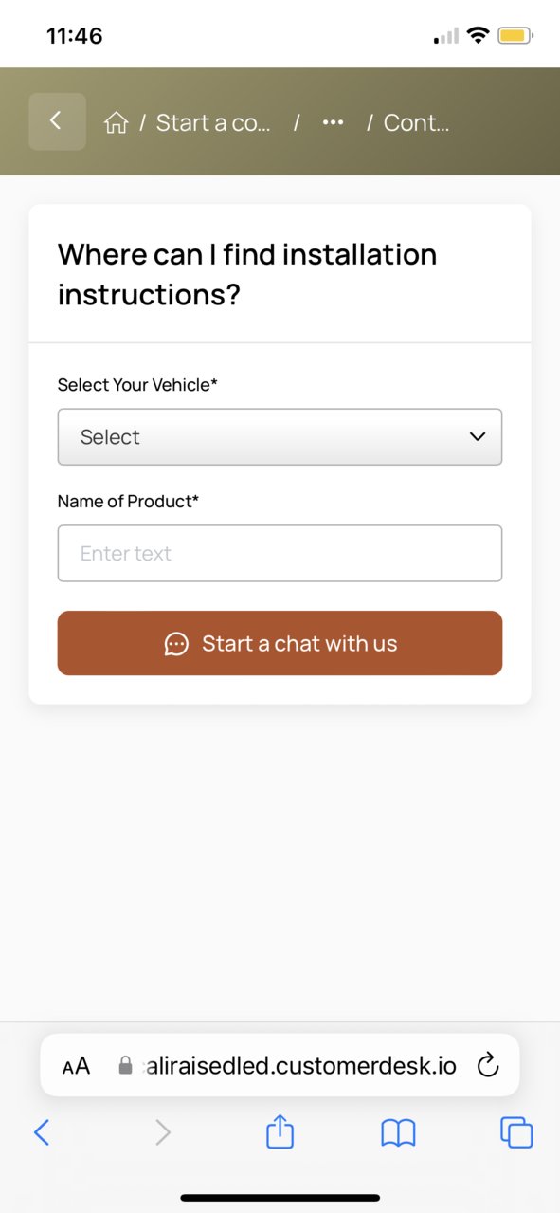Tap Safari's forward arrow

click(x=163, y=1131)
